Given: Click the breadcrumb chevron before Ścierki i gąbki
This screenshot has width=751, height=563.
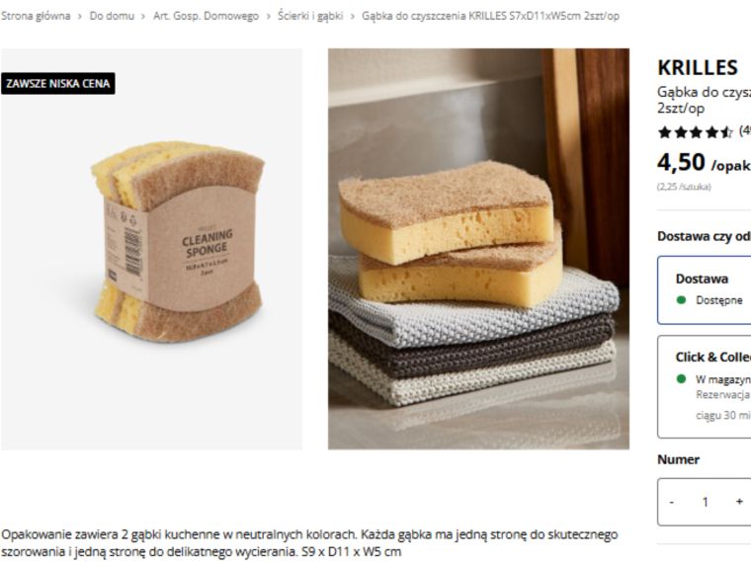Looking at the screenshot, I should [268, 16].
